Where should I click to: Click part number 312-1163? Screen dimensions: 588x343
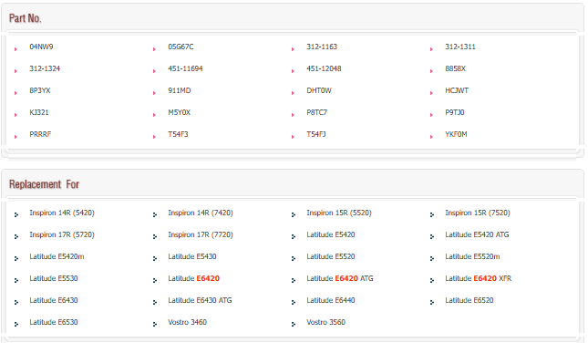pyautogui.click(x=322, y=47)
